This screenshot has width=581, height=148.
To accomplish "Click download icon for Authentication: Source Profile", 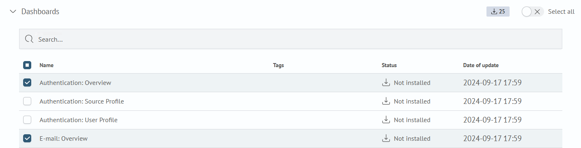I will coord(386,101).
